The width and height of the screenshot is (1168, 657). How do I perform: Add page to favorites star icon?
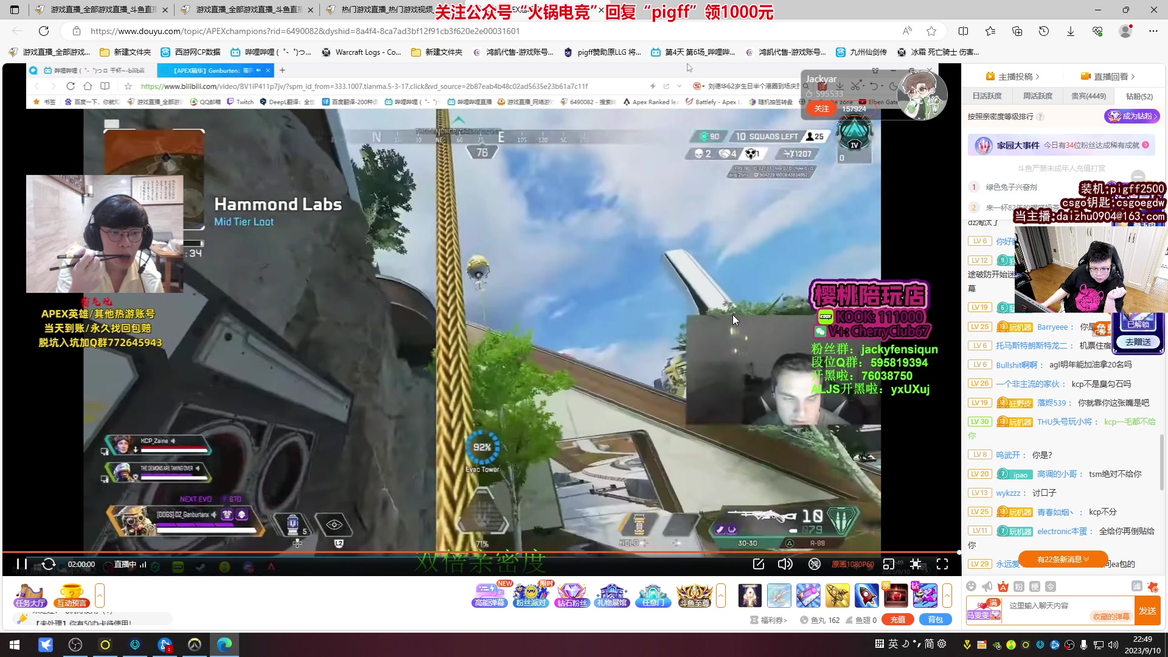click(x=931, y=31)
